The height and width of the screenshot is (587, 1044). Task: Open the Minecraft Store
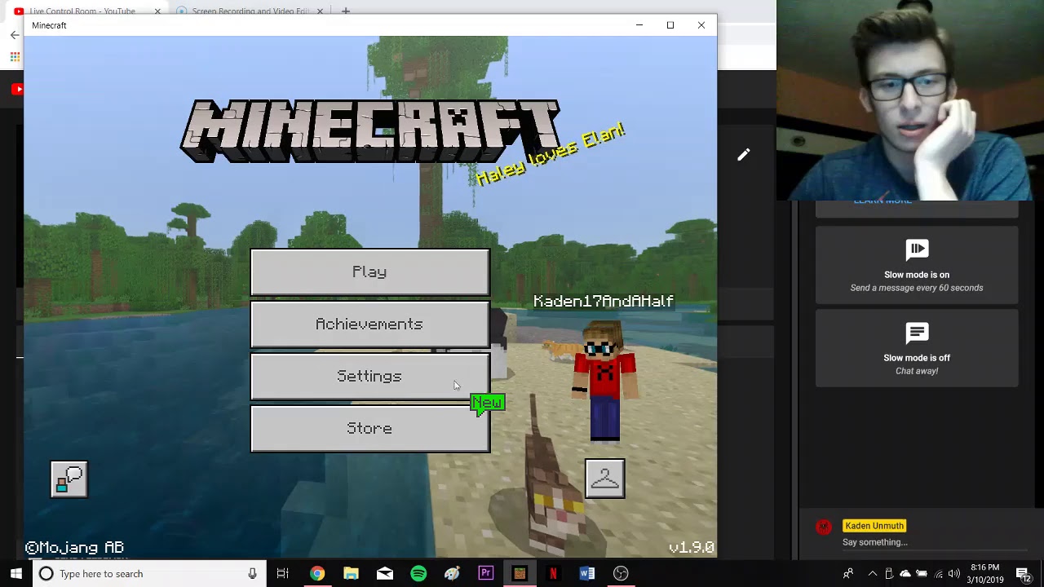pyautogui.click(x=369, y=429)
